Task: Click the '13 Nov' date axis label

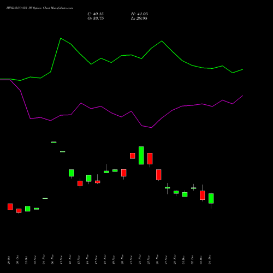Action: click(79, 260)
